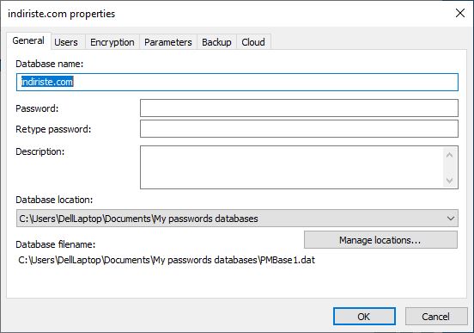Click the Password label

[37, 108]
